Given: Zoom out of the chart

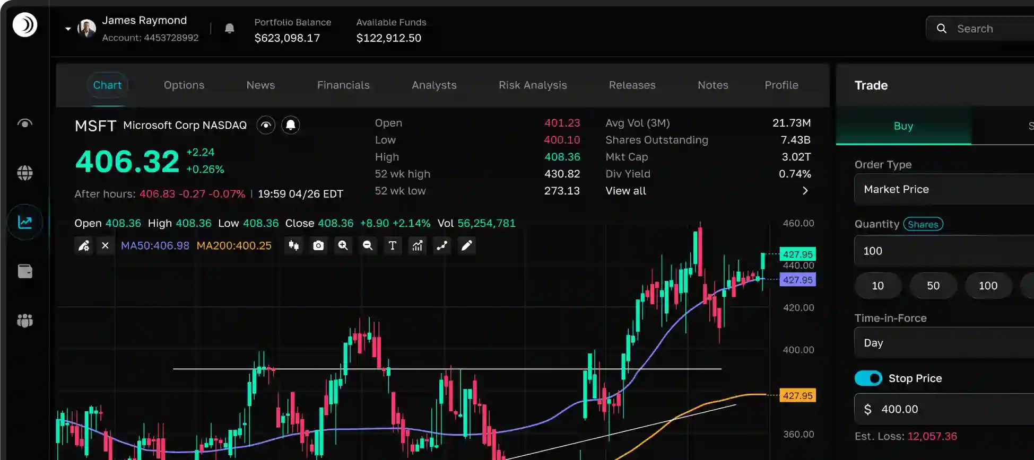Looking at the screenshot, I should pos(368,245).
